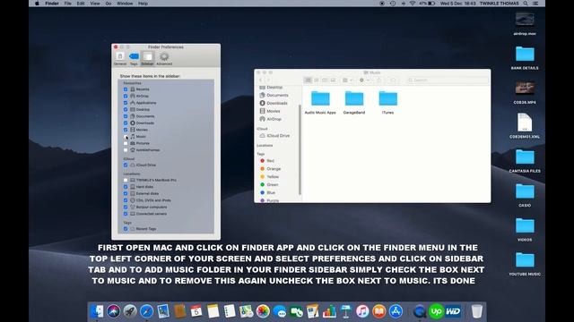
Task: Open the Tags tab in Finder Preferences
Action: [134, 58]
